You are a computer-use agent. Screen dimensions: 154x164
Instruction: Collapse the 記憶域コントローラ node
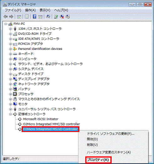10,114
